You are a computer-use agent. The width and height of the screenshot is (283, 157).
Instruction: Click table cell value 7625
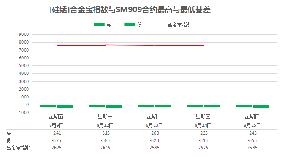click(57, 148)
